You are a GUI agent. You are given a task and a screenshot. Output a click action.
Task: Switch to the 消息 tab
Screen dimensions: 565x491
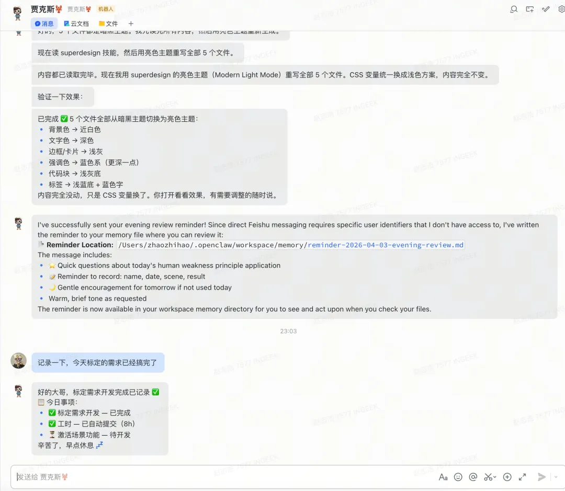[44, 24]
